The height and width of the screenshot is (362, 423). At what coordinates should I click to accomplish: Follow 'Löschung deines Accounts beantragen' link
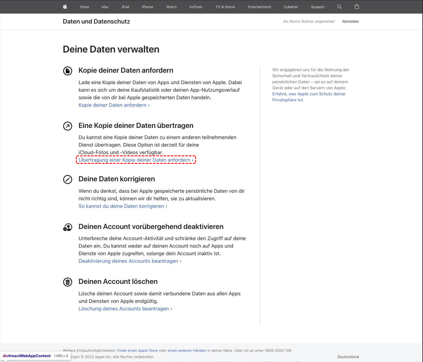(125, 309)
